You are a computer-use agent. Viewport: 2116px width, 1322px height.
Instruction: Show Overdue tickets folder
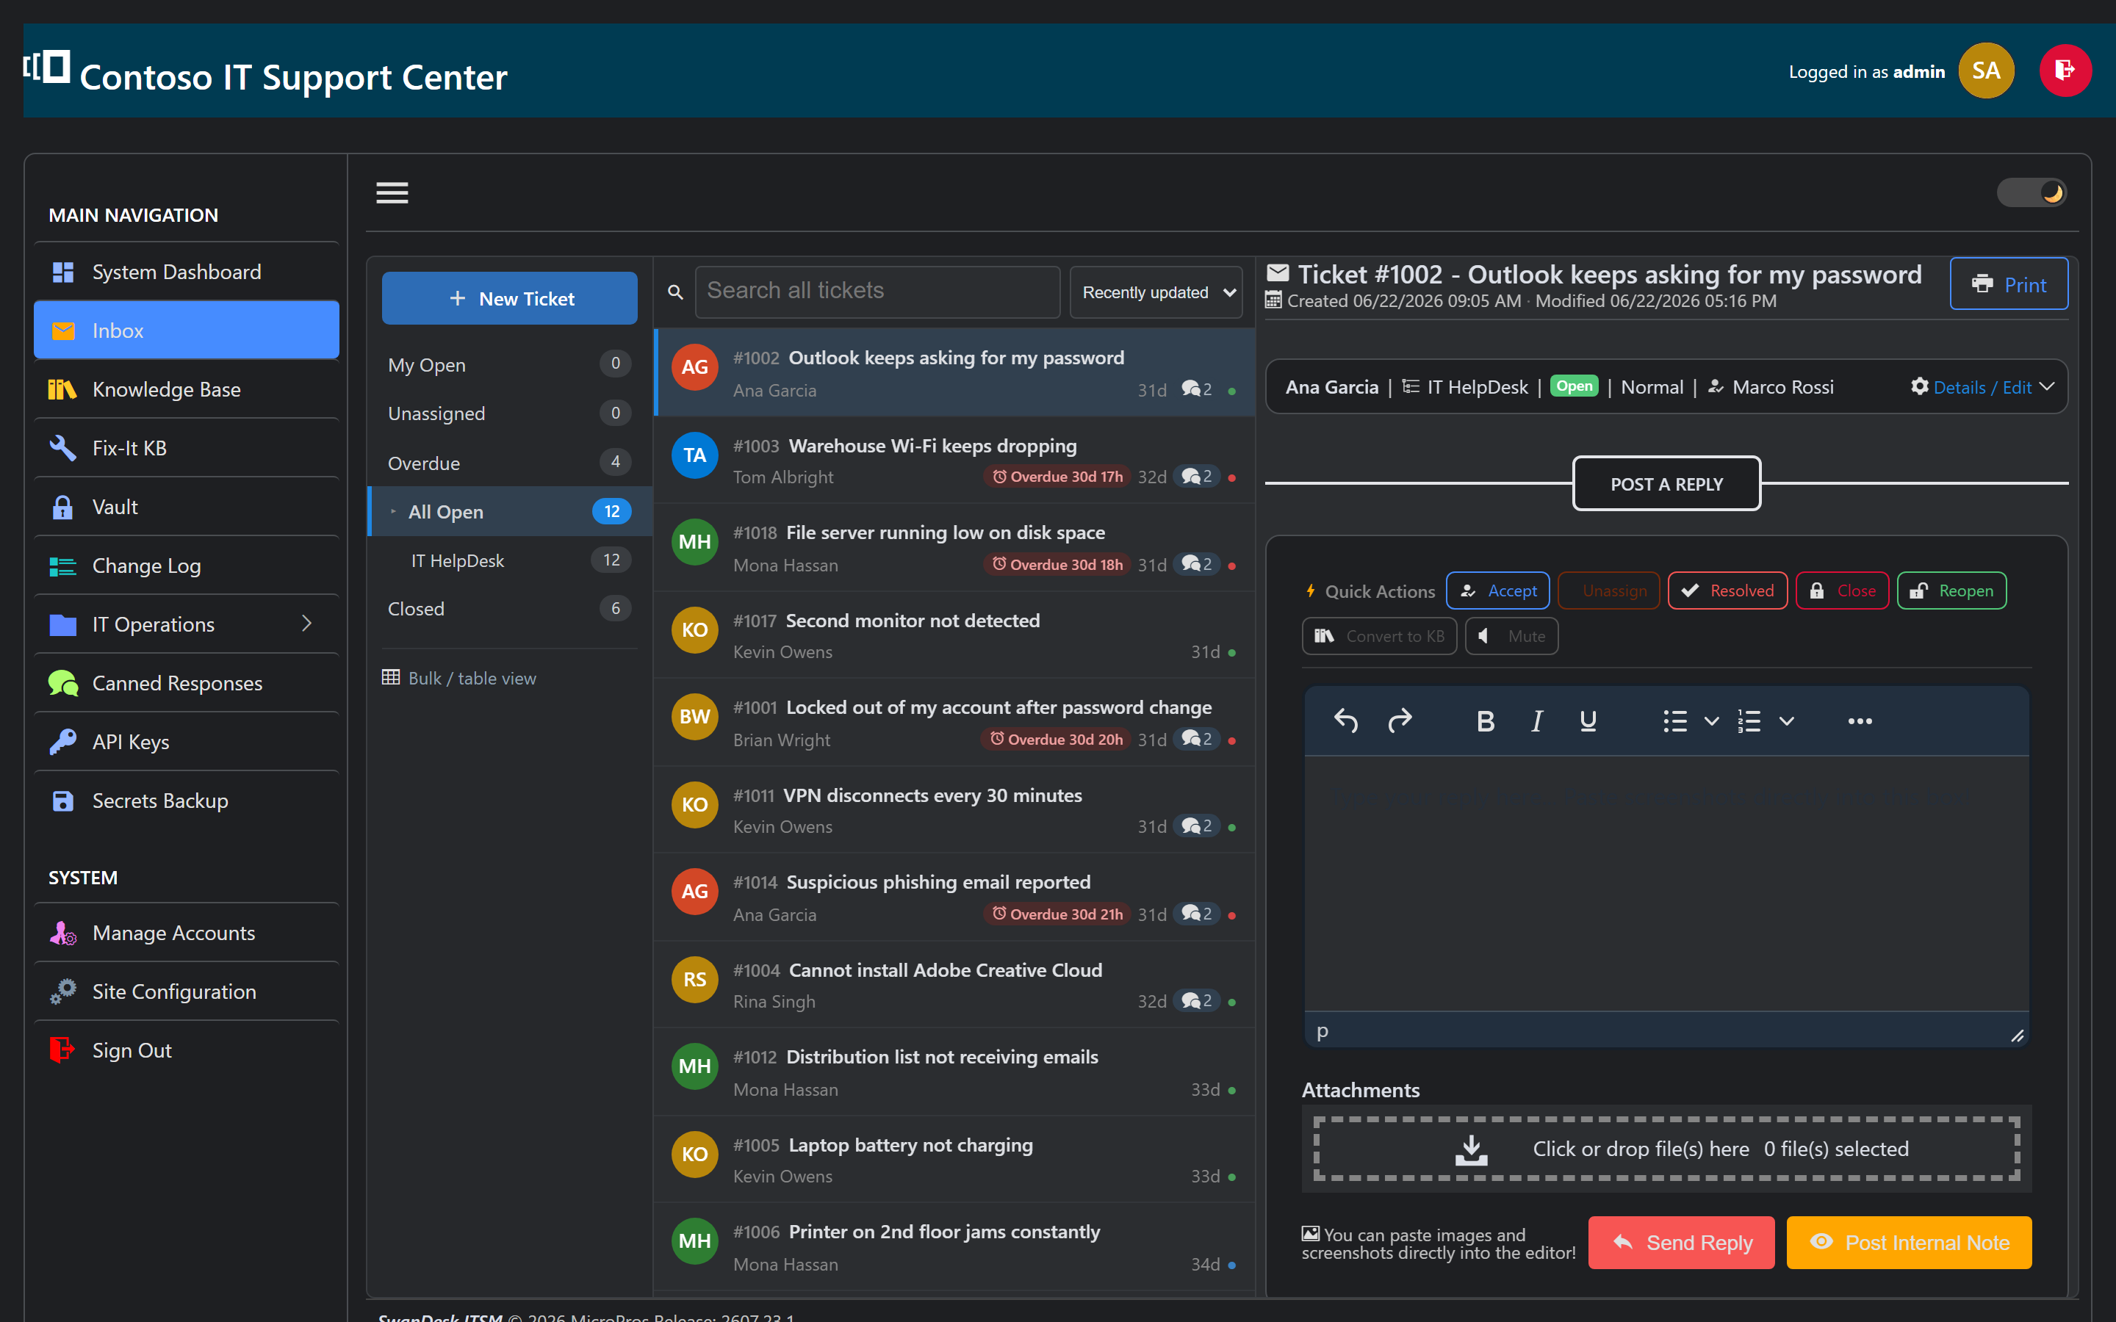510,463
